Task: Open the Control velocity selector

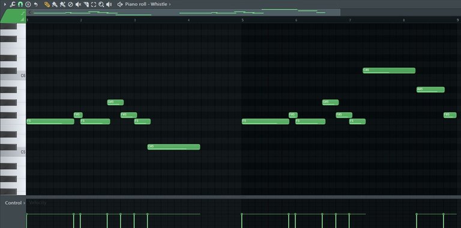Action: [13, 203]
